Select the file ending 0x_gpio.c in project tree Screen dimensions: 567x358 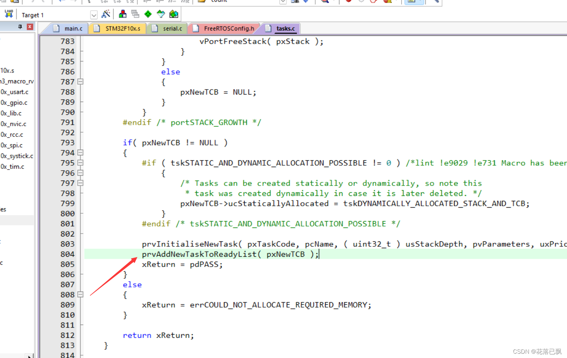(14, 103)
